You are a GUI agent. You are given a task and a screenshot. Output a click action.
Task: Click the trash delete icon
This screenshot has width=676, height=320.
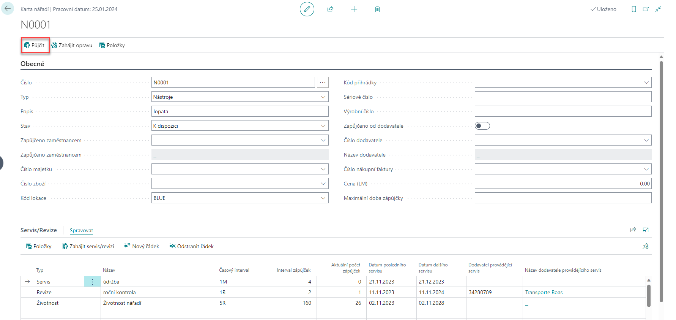(x=377, y=9)
